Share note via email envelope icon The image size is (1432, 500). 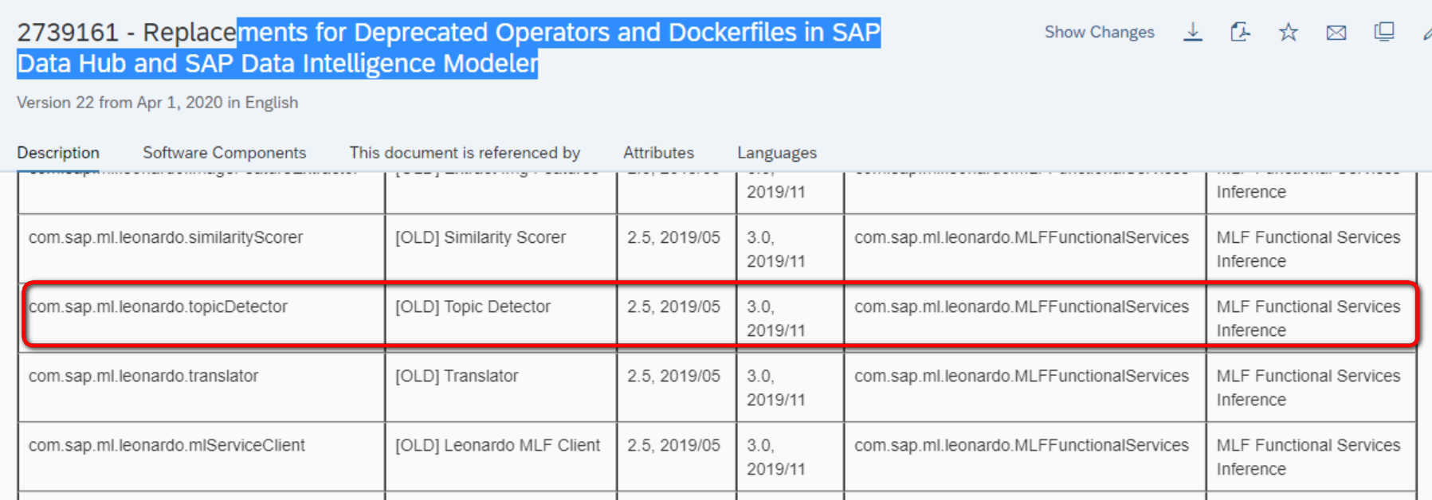(x=1336, y=33)
